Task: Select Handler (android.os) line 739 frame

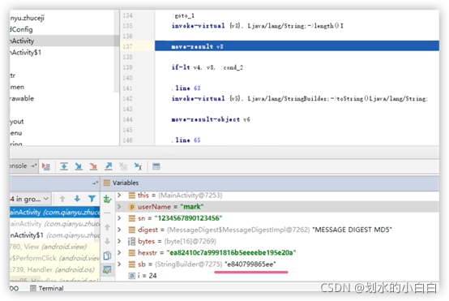Action: click(54, 269)
